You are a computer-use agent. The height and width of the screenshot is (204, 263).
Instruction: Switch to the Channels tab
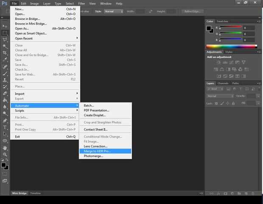coord(223,83)
